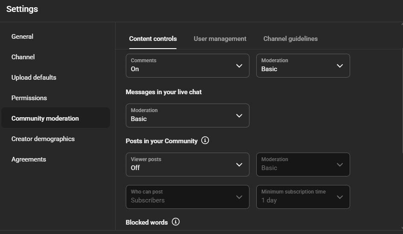Open info icon next to Posts in your Community
Image resolution: width=403 pixels, height=234 pixels.
[205, 141]
